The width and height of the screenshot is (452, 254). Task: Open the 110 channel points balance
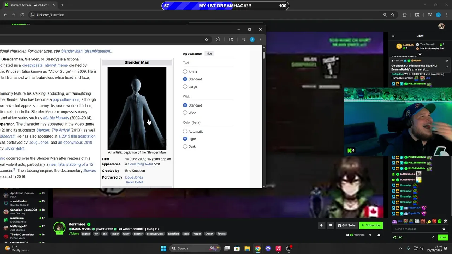[x=397, y=237]
